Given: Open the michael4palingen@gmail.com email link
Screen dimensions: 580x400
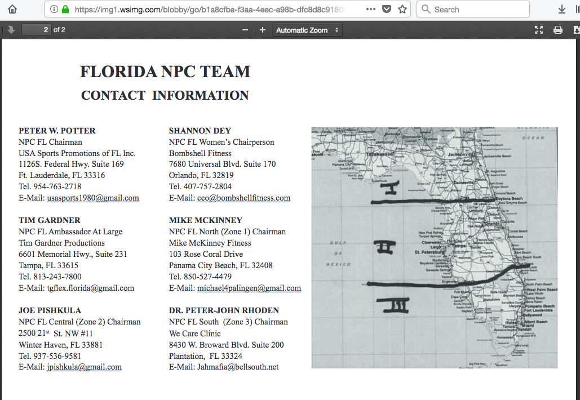Looking at the screenshot, I should tap(249, 288).
